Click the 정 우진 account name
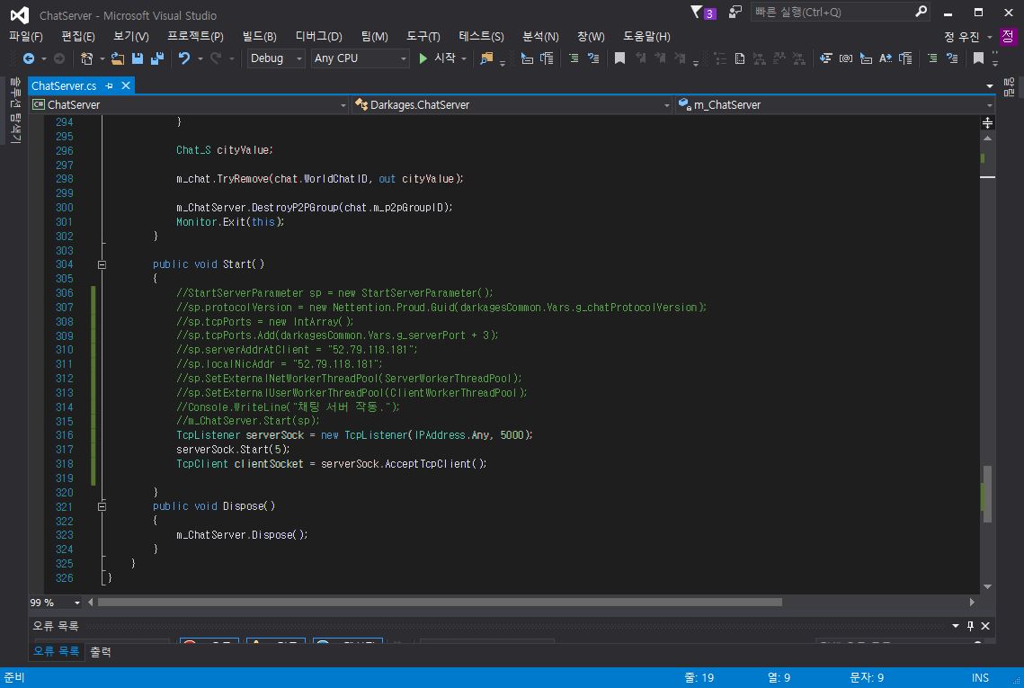 (x=962, y=37)
